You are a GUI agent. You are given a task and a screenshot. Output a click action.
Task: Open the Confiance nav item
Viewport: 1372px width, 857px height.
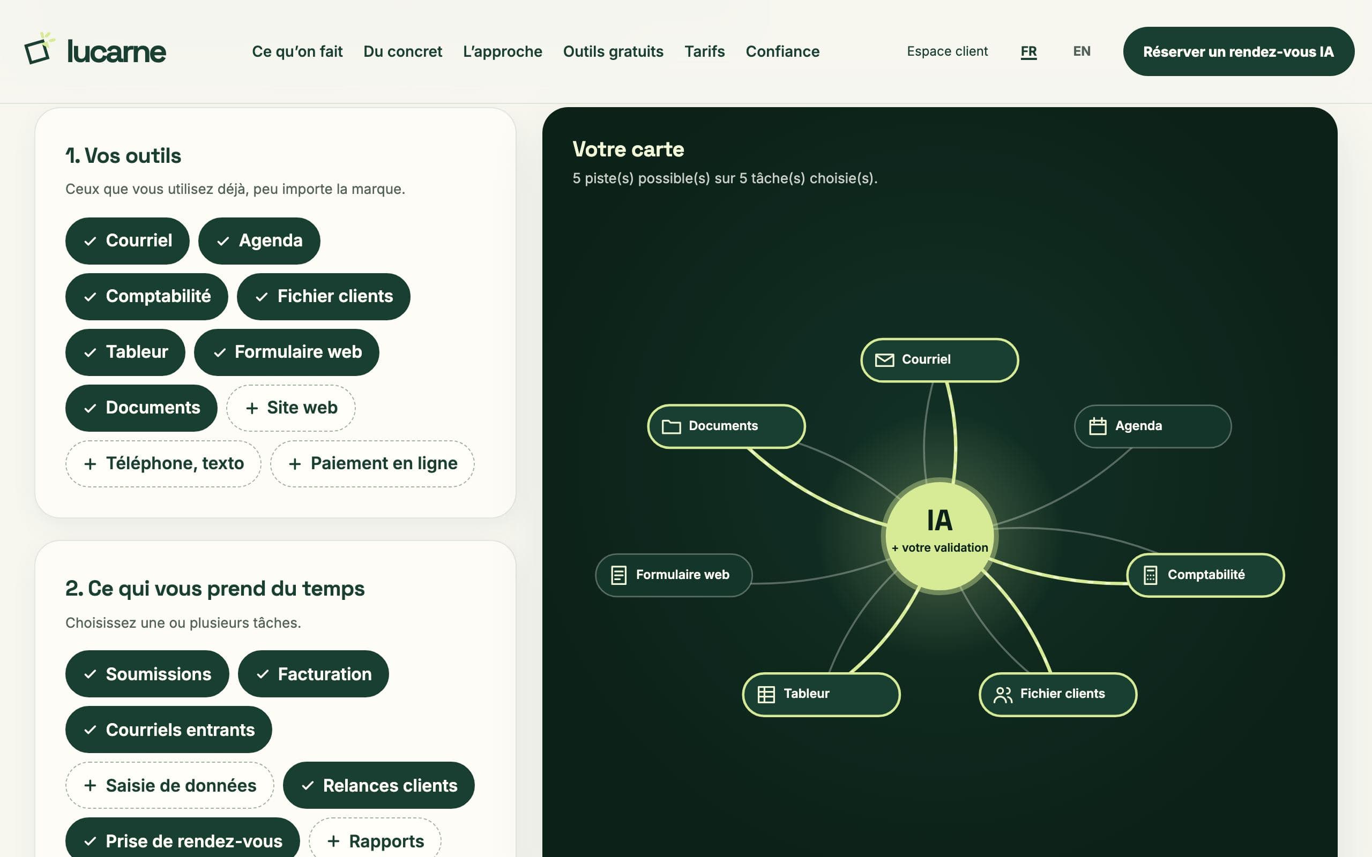click(782, 51)
